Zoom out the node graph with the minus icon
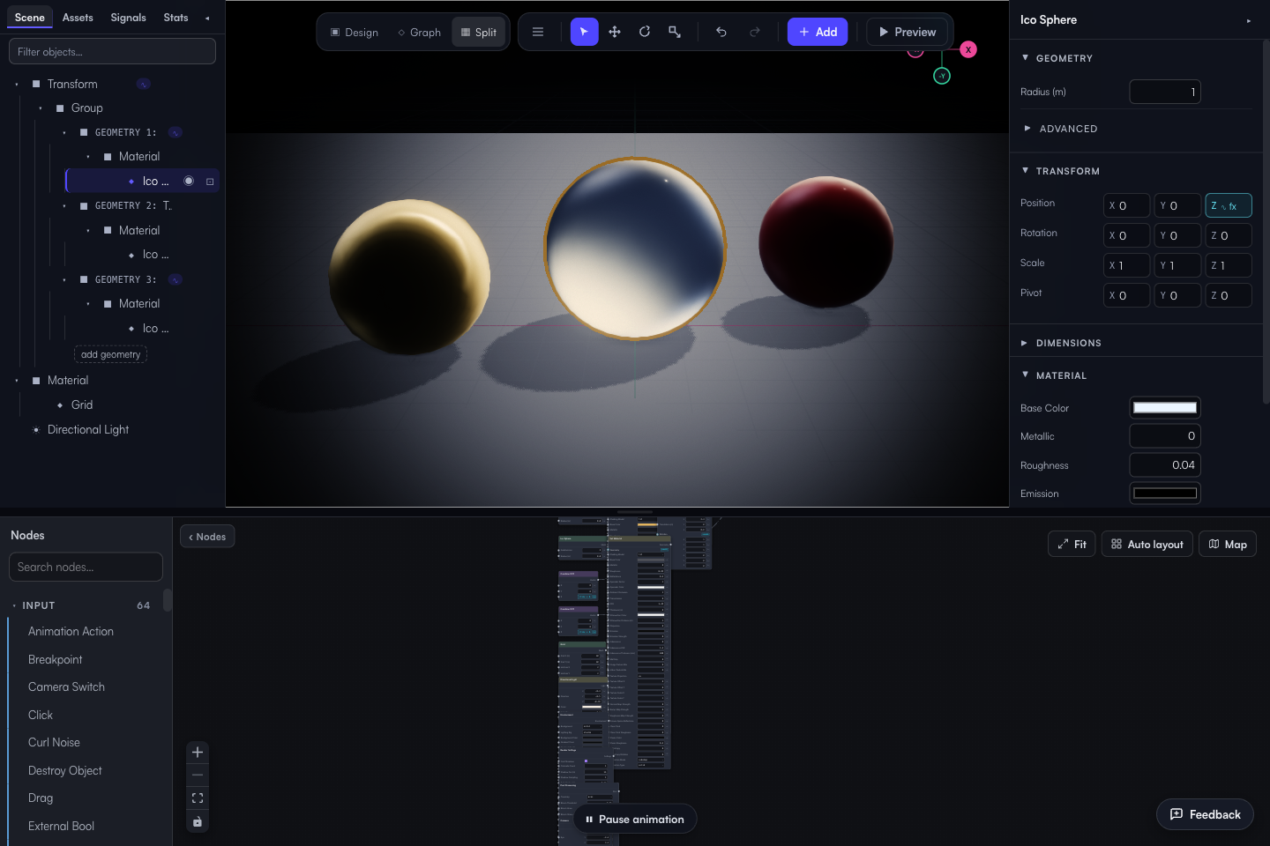 tap(198, 775)
